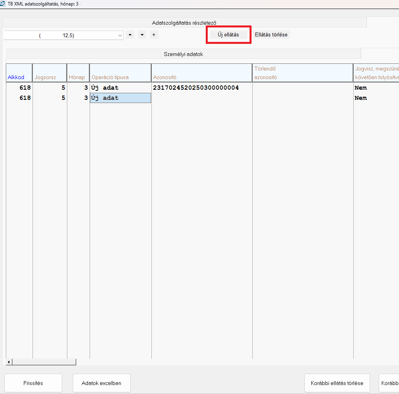
Task: Open the person selector combo box
Action: [63, 35]
